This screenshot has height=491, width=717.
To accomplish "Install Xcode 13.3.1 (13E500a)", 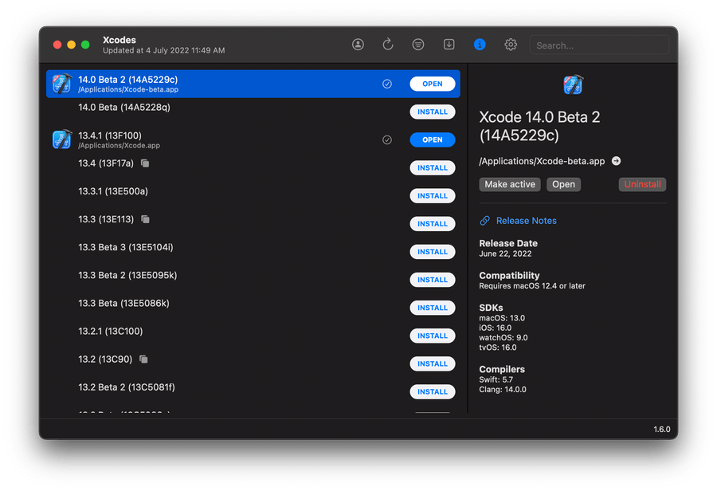I will pos(432,196).
